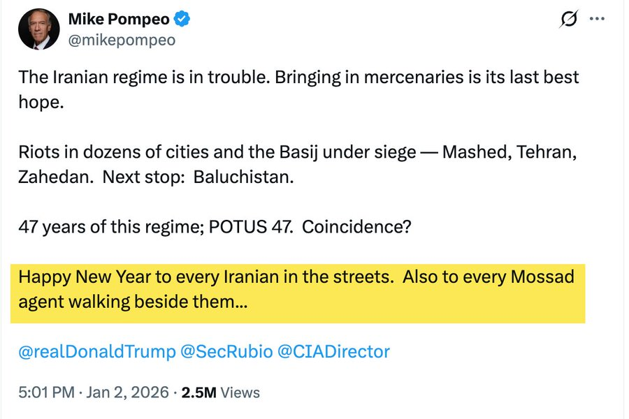Click the yellow highlighted Happy New Year text
The height and width of the screenshot is (419, 629).
pos(203,277)
